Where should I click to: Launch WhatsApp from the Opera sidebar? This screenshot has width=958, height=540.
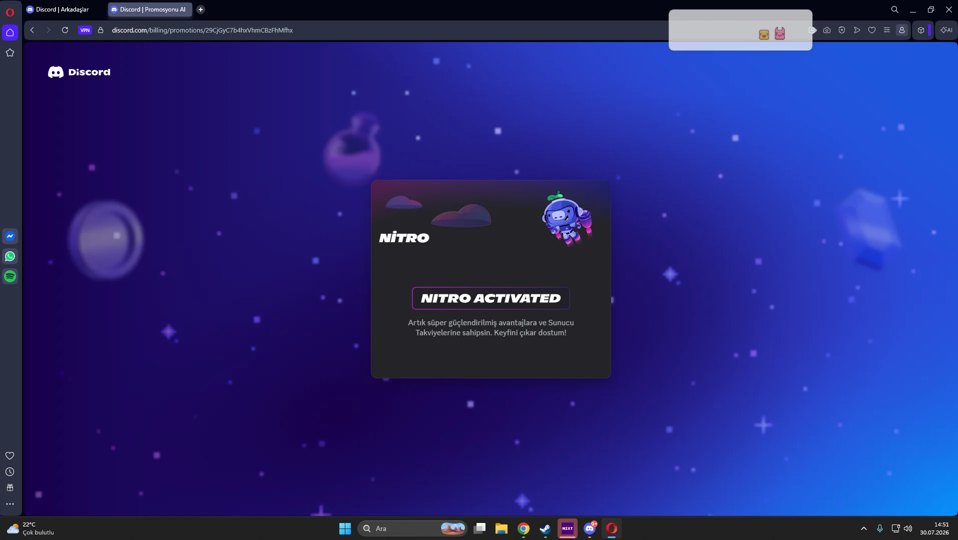(x=10, y=256)
